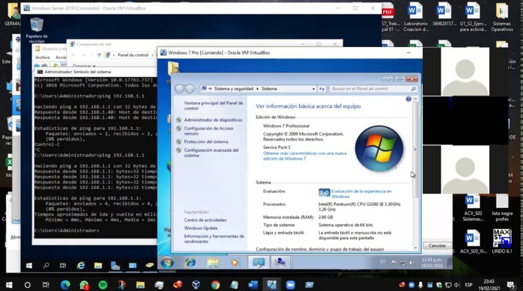
Task: Open Windows Explorer folder on Windows 7 taskbar
Action: (x=213, y=263)
